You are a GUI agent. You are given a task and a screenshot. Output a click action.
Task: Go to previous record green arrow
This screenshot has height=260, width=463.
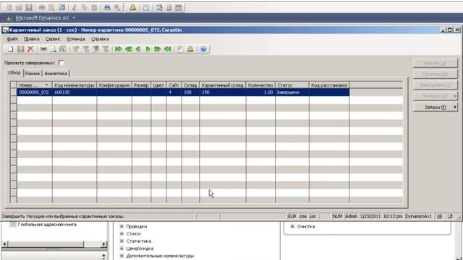pos(138,49)
